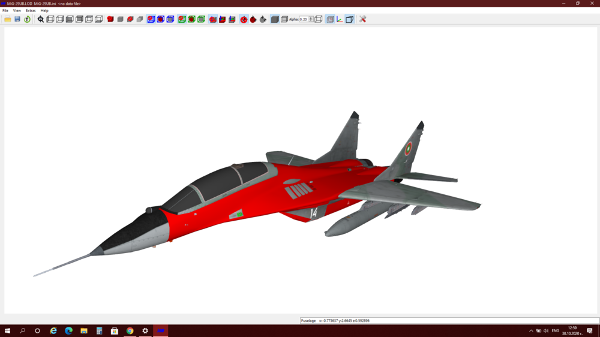
Task: Increase Alpha with the spinner up arrow
Action: click(x=311, y=17)
